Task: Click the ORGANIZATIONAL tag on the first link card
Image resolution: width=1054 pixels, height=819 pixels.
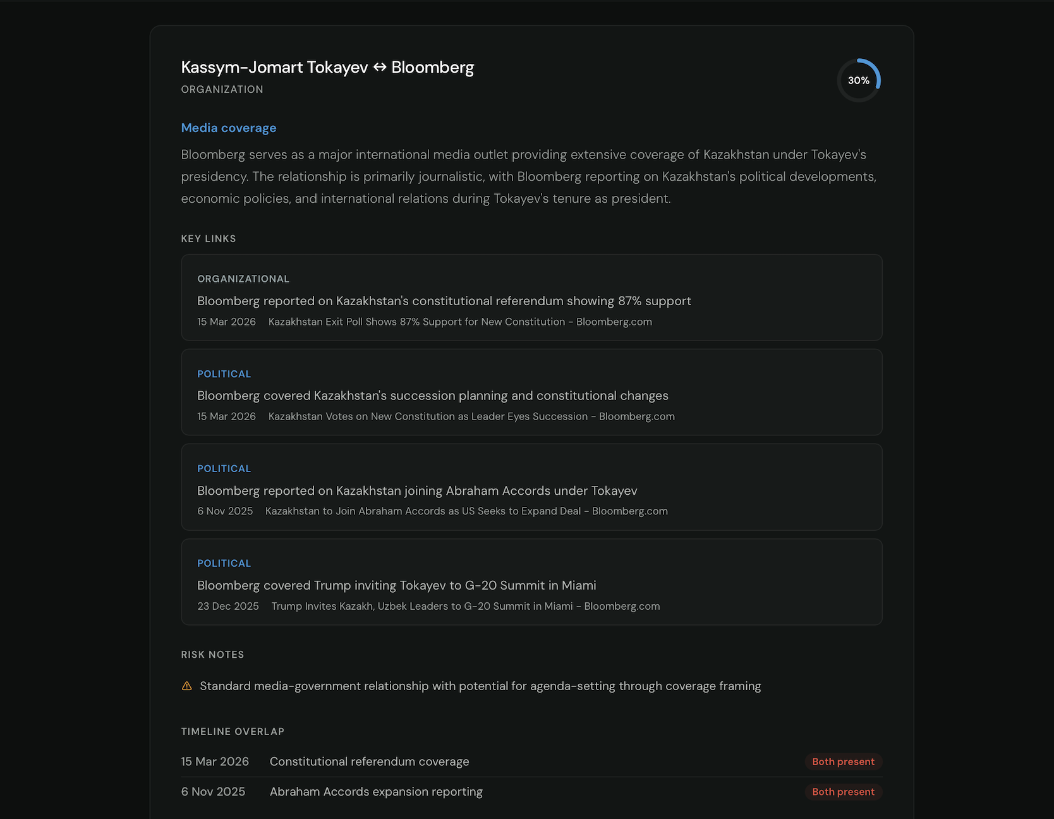Action: 243,279
